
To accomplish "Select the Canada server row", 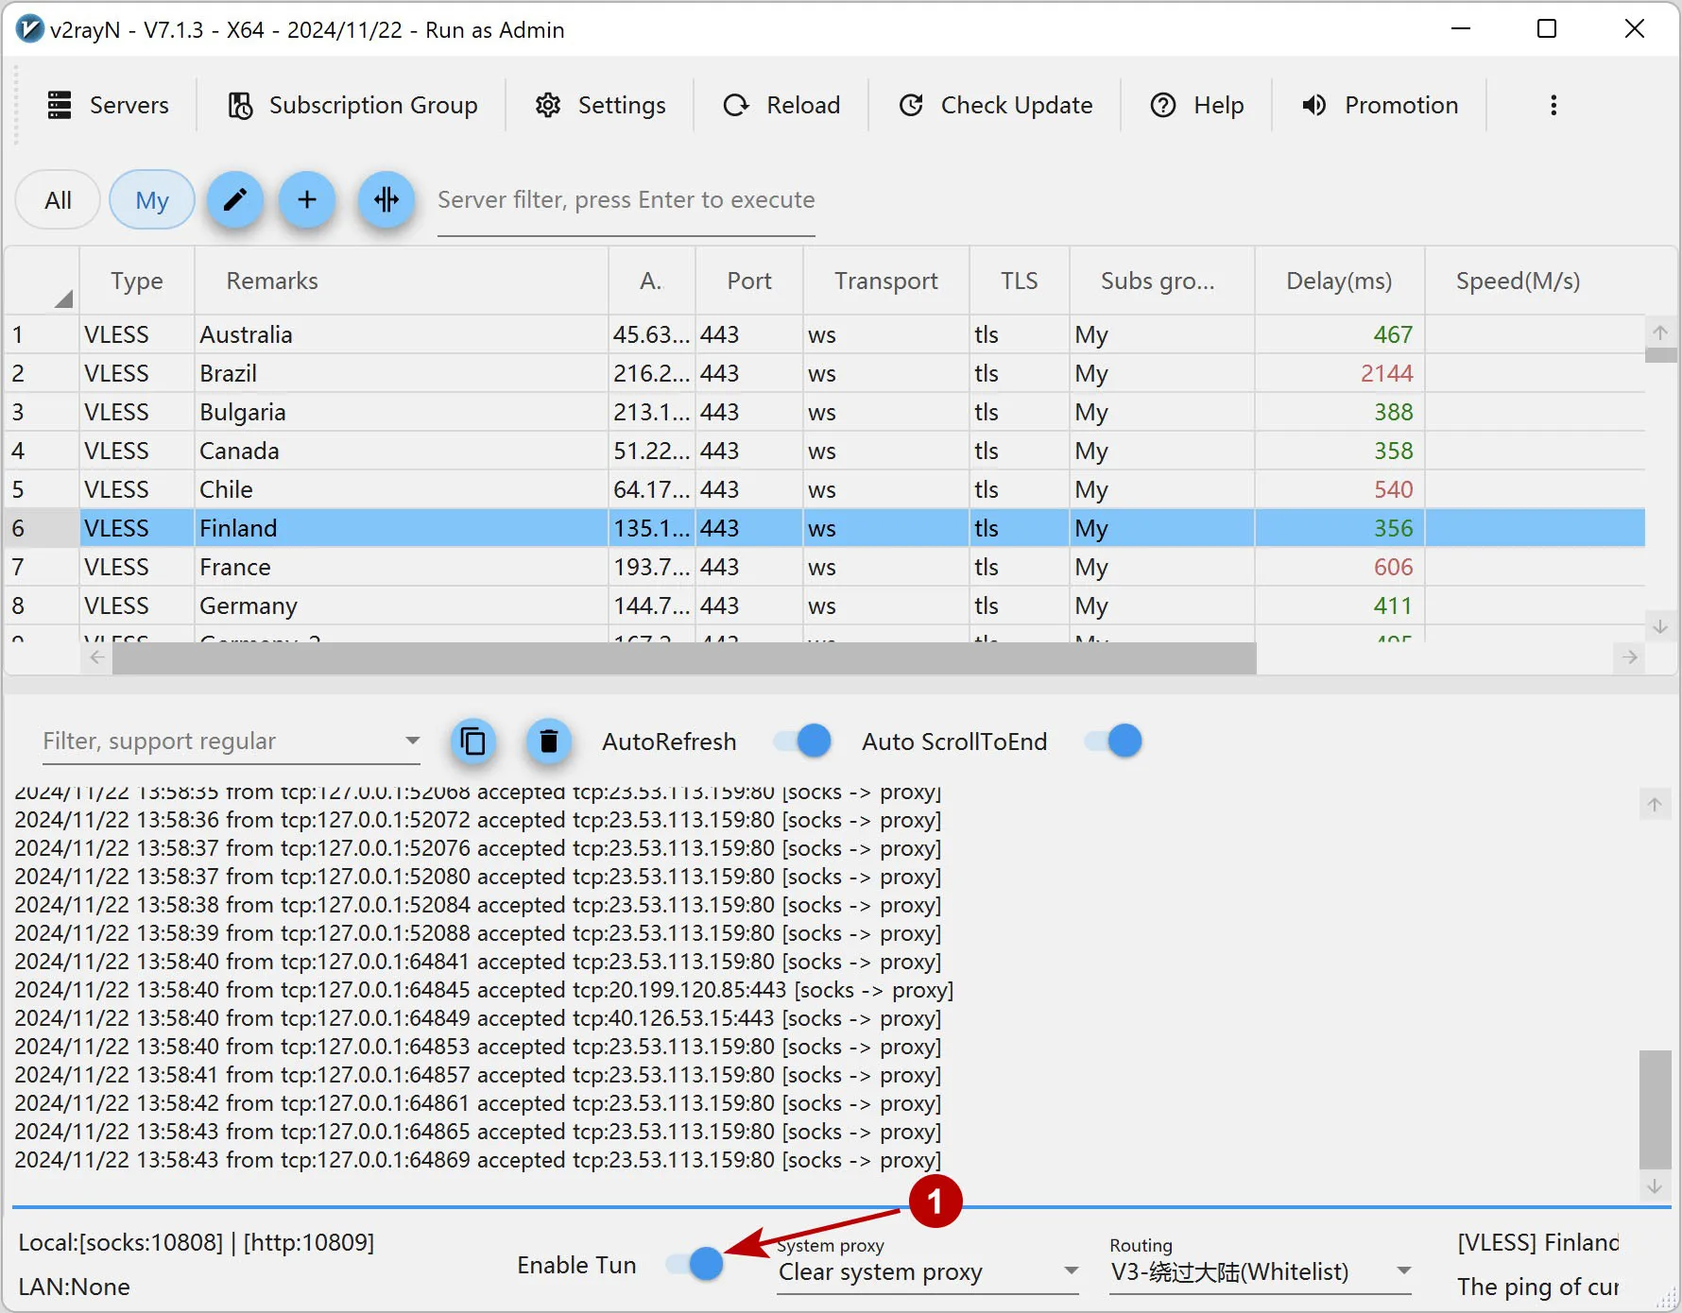I will click(825, 451).
